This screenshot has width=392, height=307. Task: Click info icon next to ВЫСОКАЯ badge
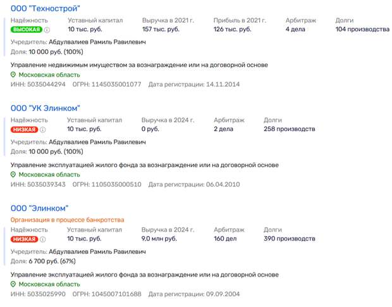pos(47,30)
